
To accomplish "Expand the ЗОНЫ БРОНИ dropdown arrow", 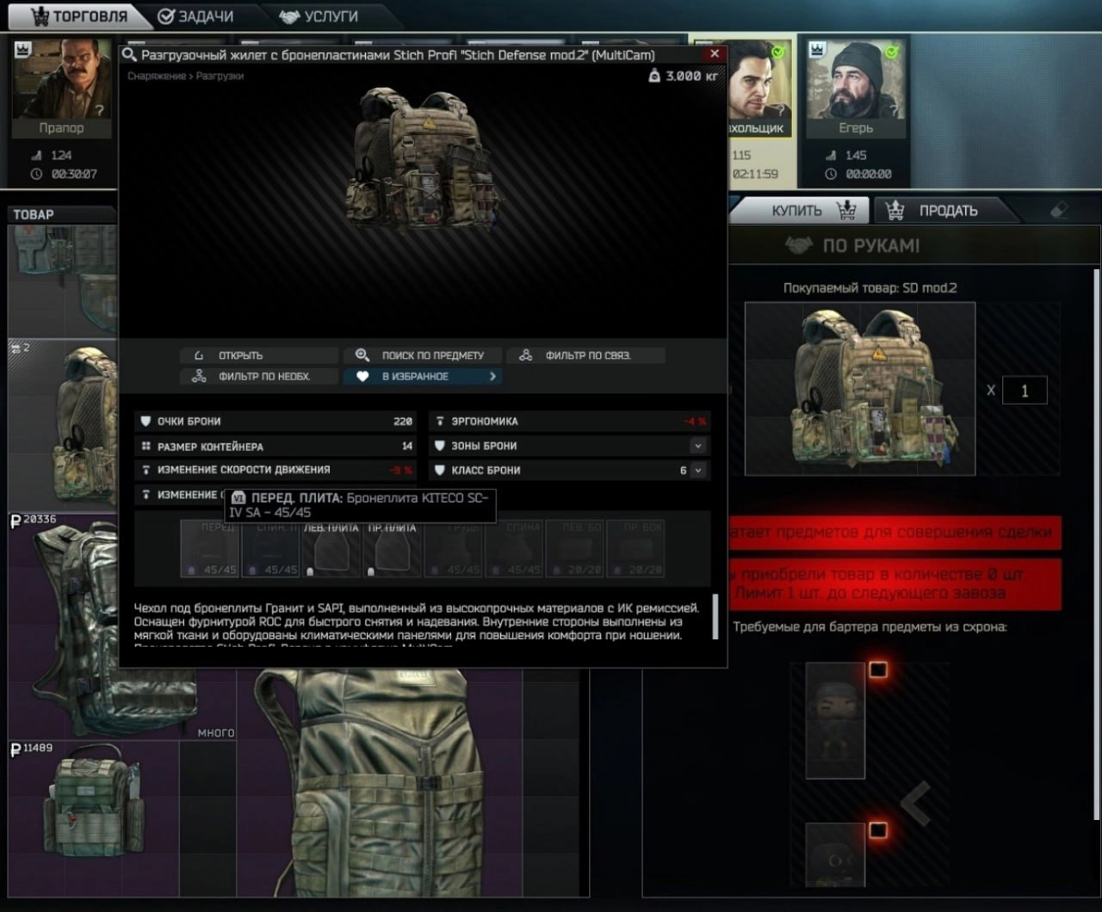I will coord(697,447).
